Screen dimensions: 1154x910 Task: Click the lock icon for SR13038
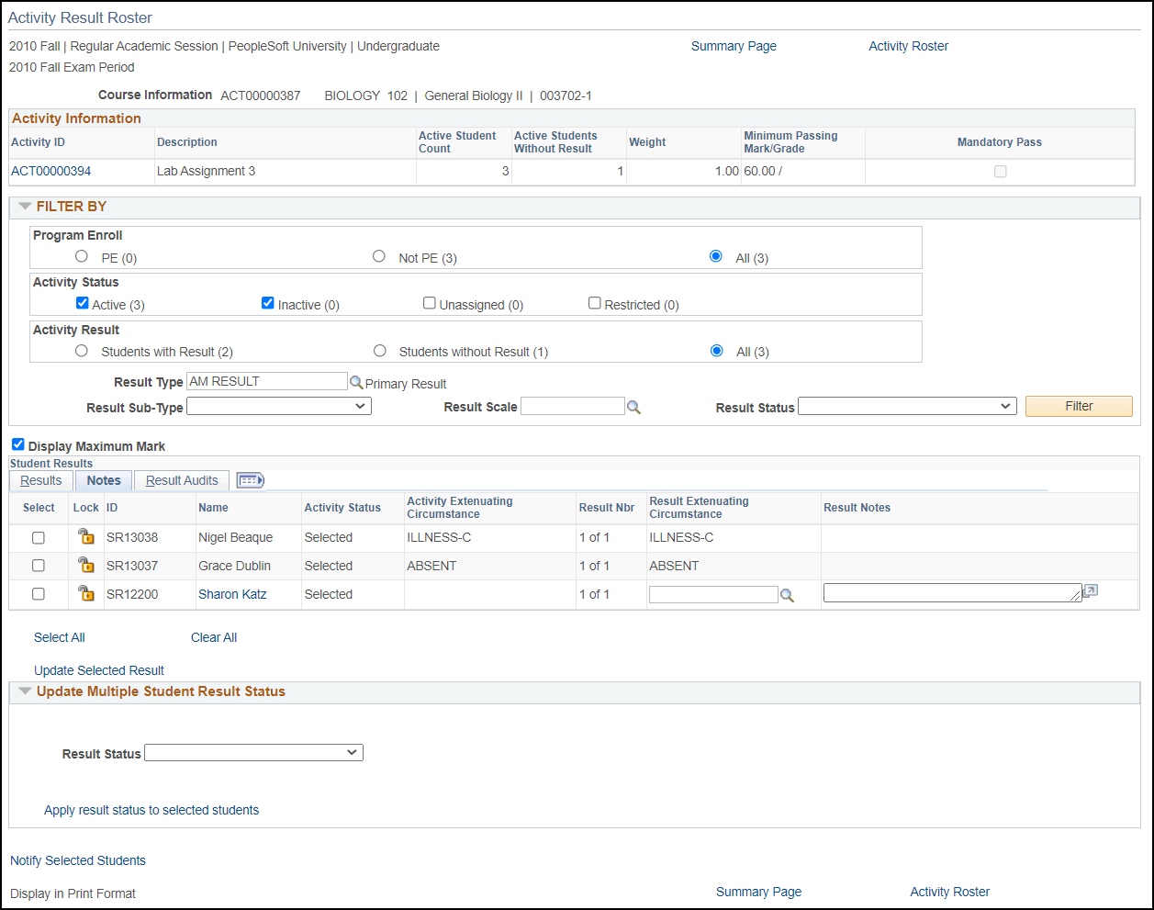click(x=85, y=537)
